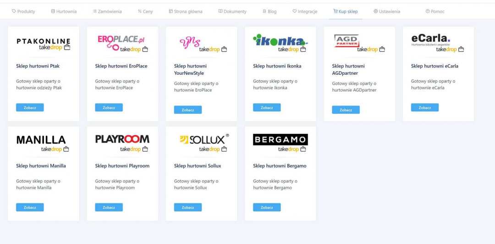
Task: Click Zobacz for the EroPlace store
Action: pyautogui.click(x=109, y=107)
